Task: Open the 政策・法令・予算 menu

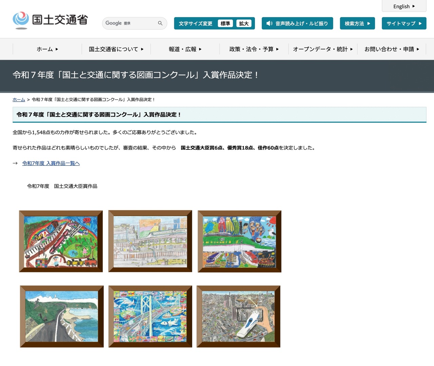Action: 254,49
